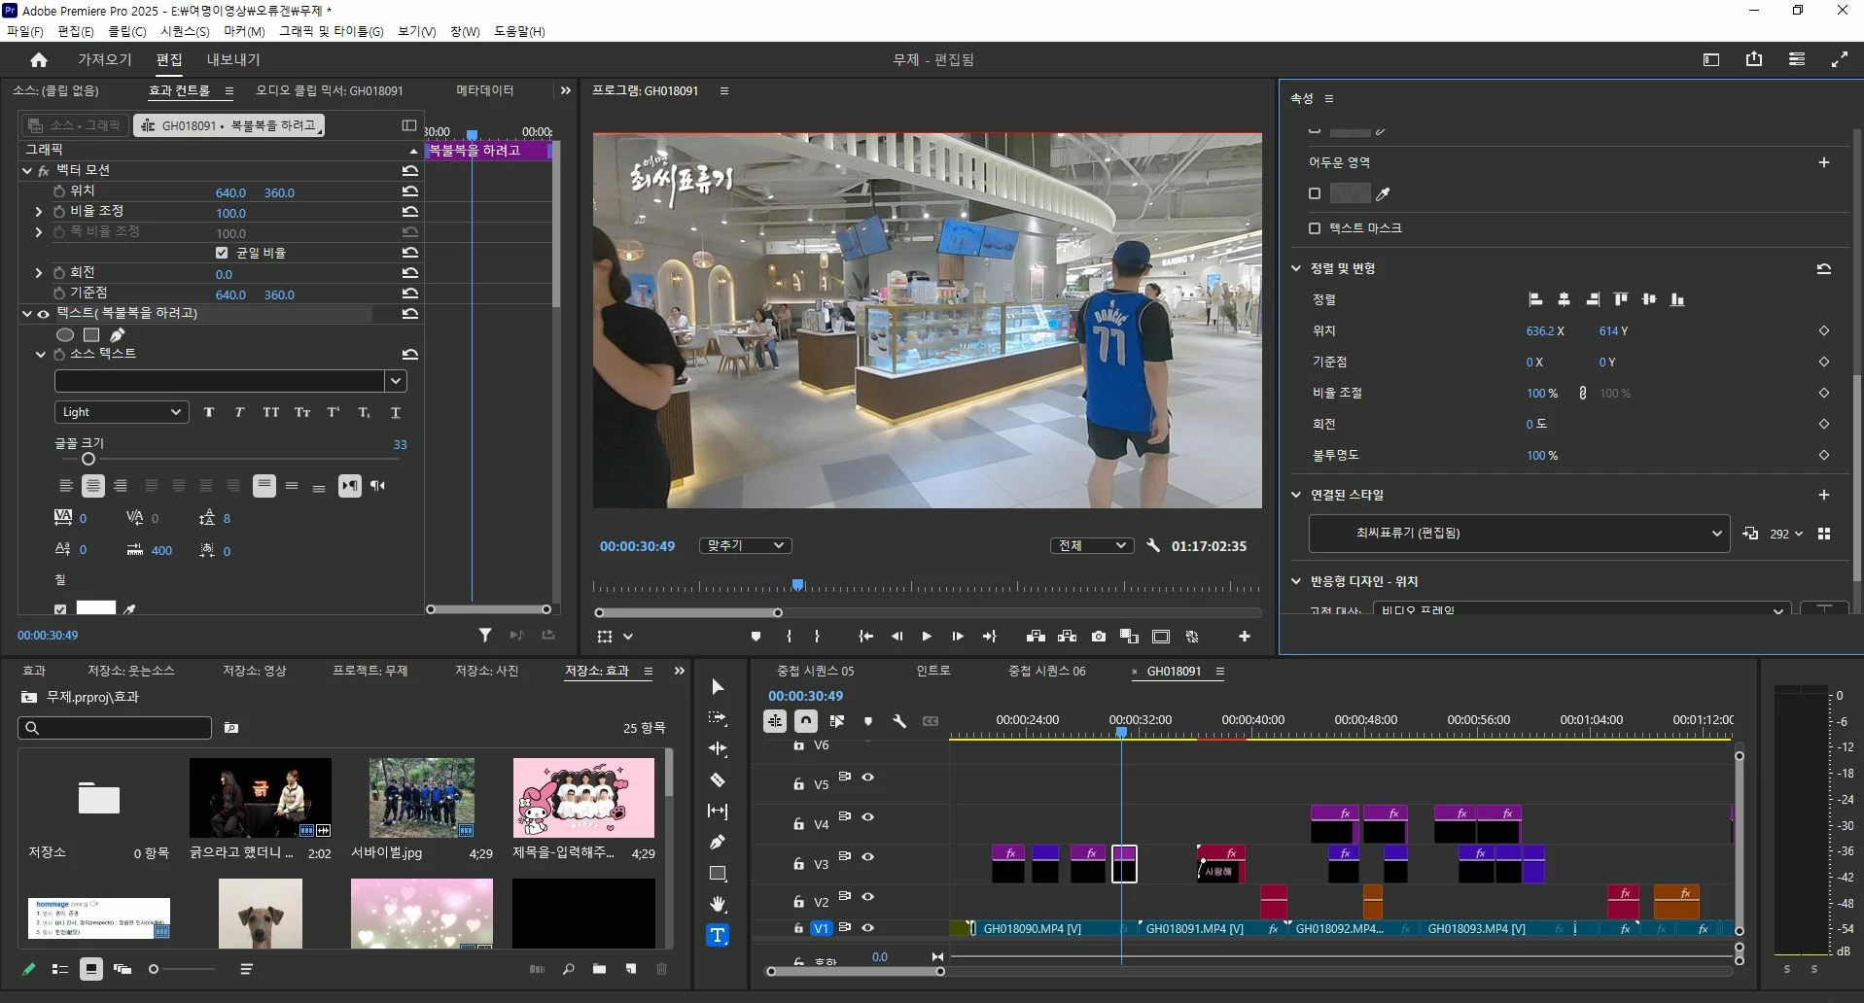The height and width of the screenshot is (1003, 1864).
Task: Open timeline display settings wrench
Action: coord(899,721)
